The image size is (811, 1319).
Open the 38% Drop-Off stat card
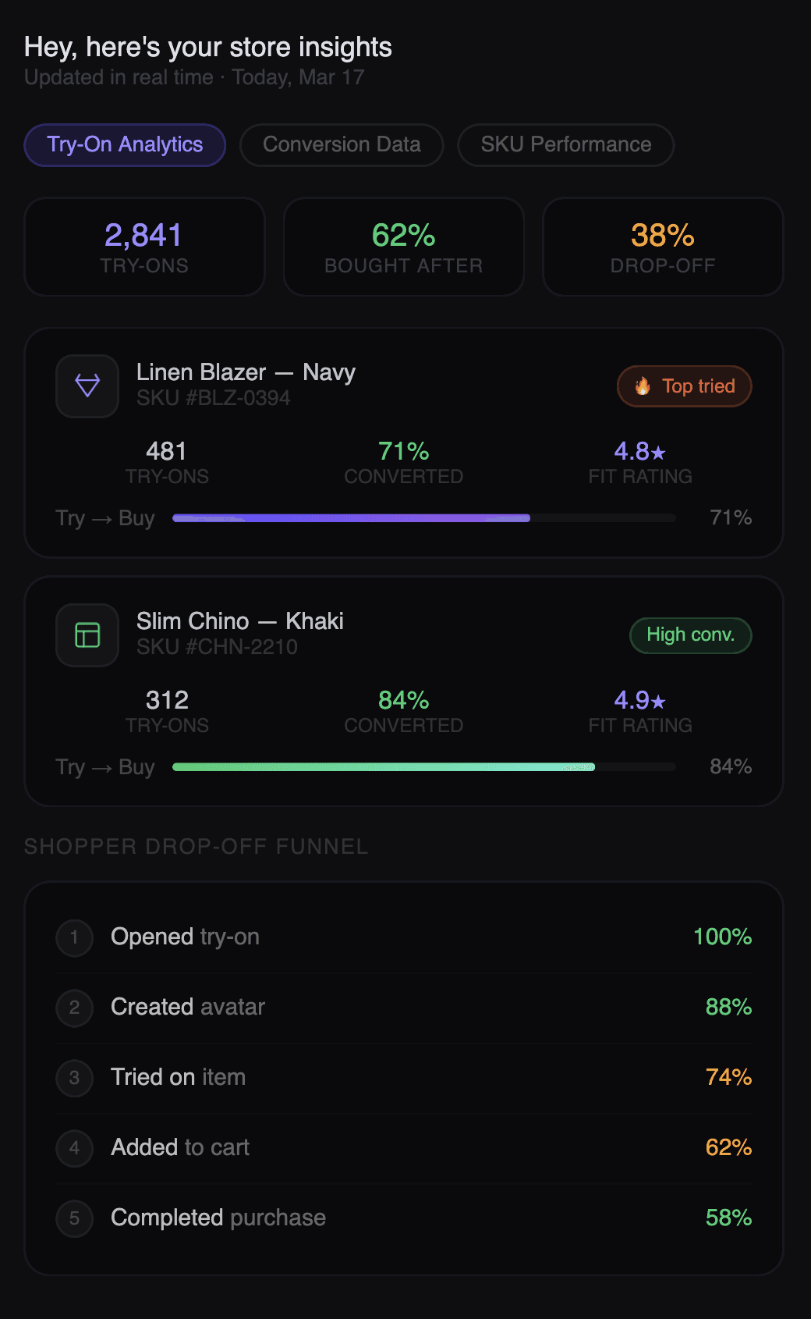point(663,247)
